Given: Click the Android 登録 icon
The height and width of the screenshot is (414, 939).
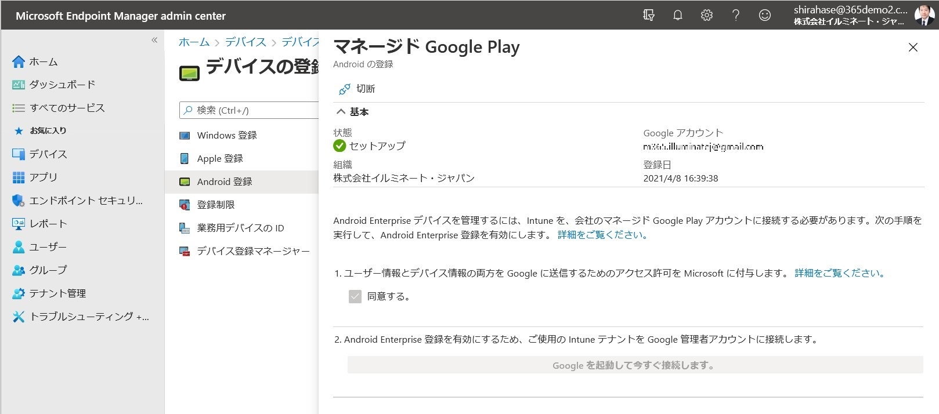Looking at the screenshot, I should point(185,181).
